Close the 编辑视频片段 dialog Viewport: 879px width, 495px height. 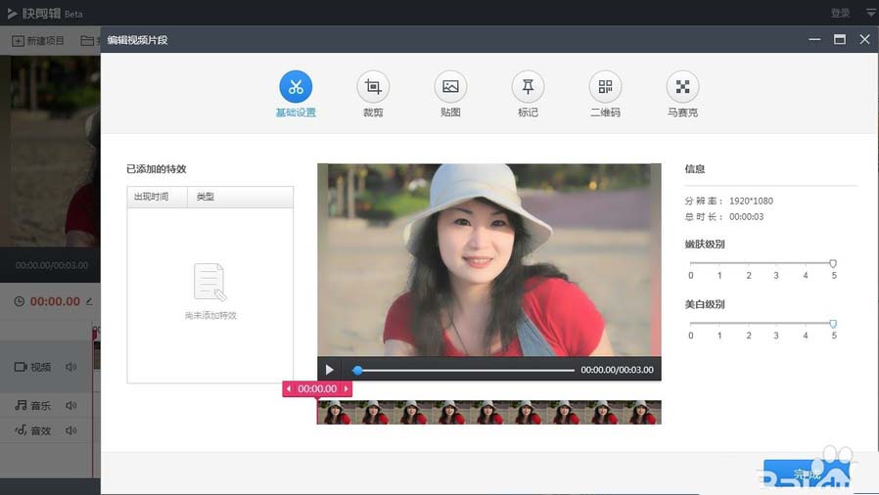click(x=864, y=39)
